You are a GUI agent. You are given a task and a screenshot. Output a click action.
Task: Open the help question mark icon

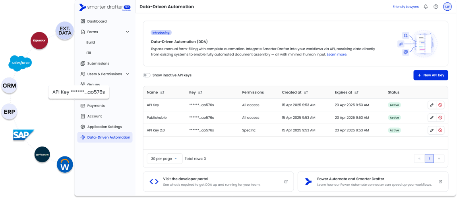436,7
